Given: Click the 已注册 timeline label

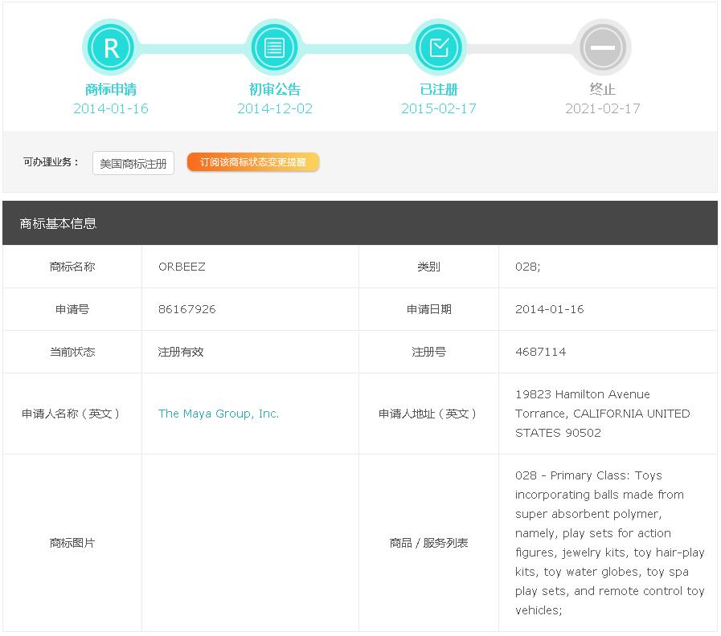Looking at the screenshot, I should click(439, 89).
